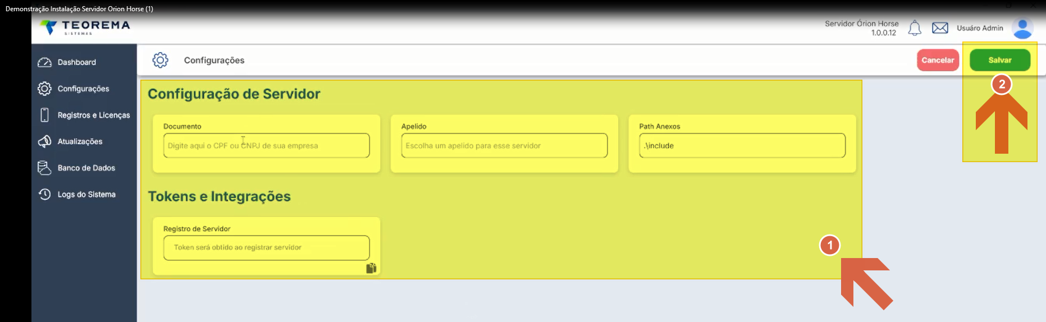Open the Logs do Sistema history icon
Viewport: 1046px width, 322px height.
pyautogui.click(x=45, y=194)
